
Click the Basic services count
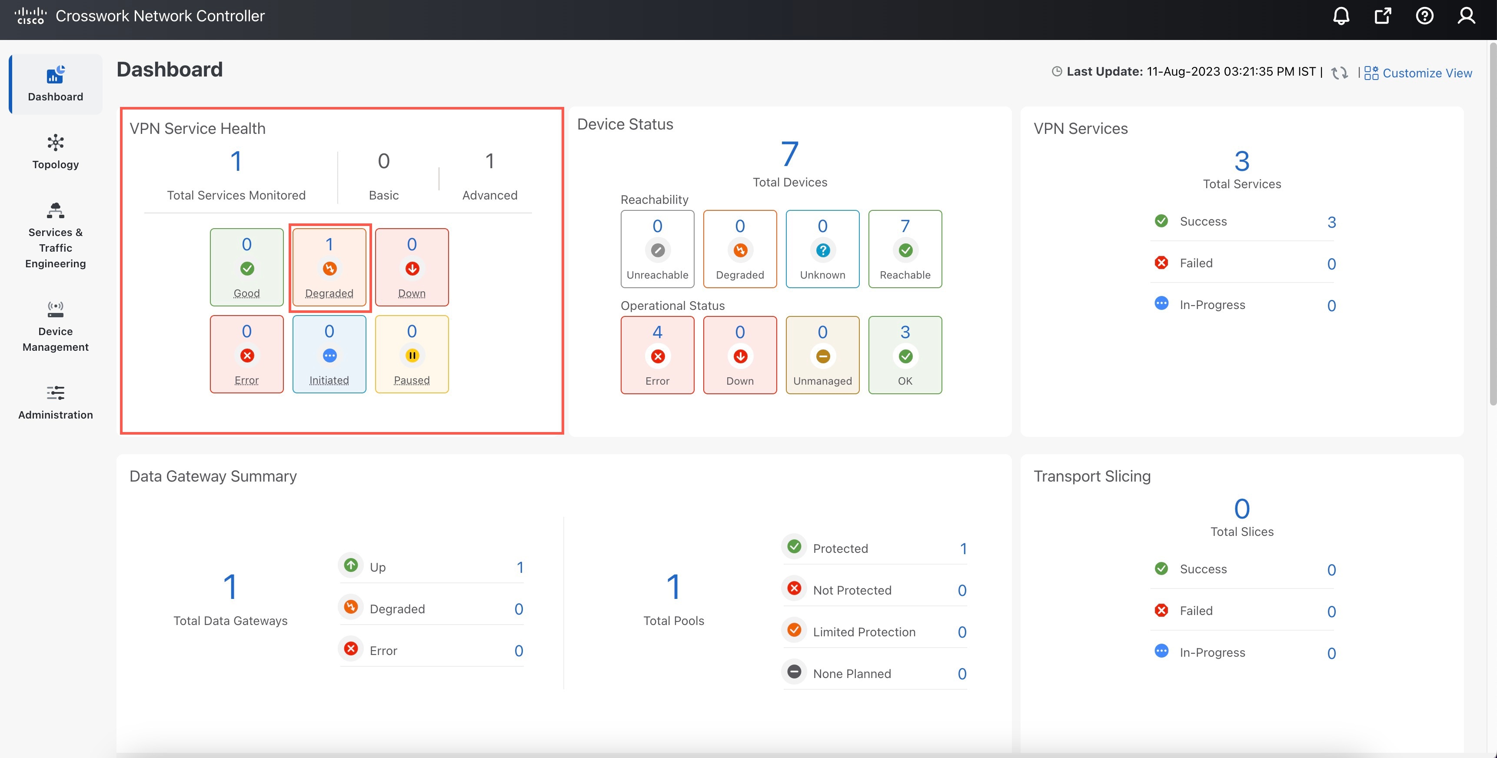pyautogui.click(x=383, y=161)
